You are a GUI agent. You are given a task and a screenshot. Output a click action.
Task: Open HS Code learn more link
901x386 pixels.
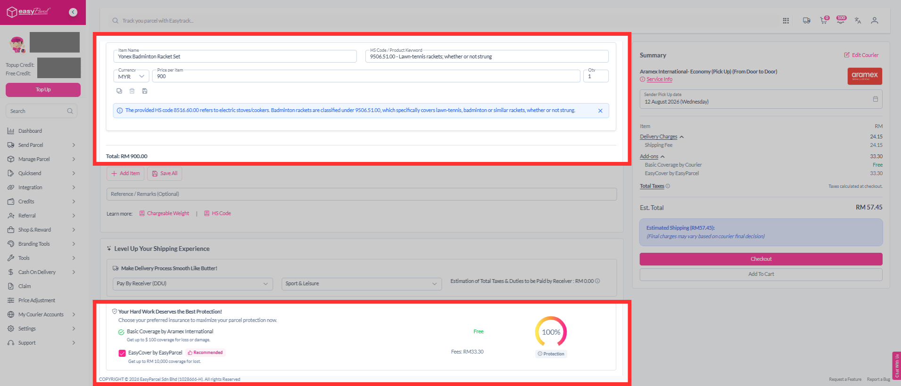217,214
